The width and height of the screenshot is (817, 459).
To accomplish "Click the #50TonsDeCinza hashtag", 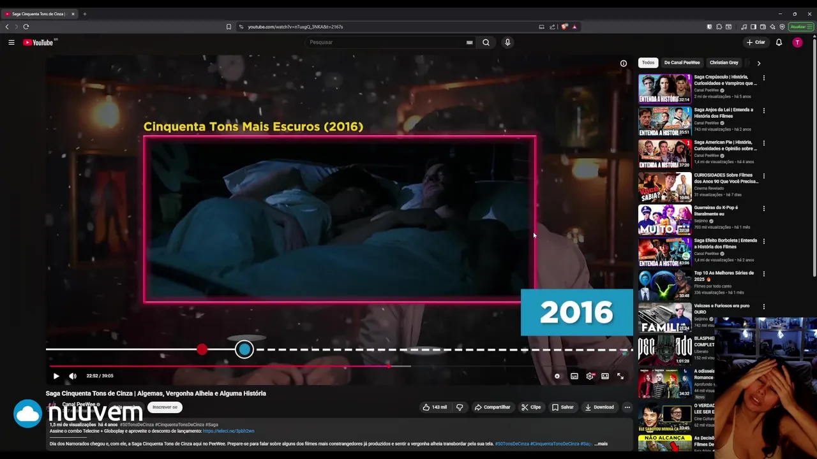I will point(137,425).
